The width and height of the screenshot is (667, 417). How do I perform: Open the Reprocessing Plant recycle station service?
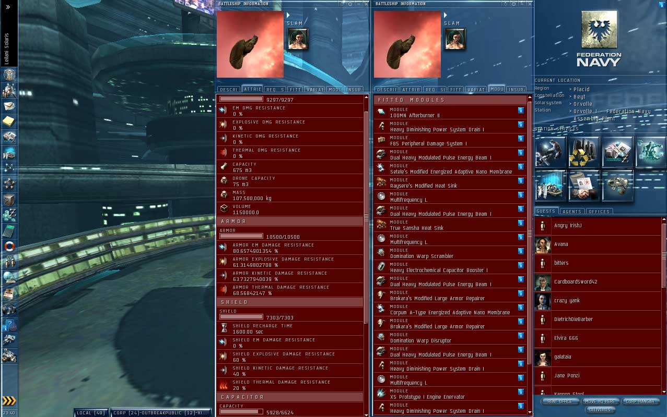tap(584, 152)
